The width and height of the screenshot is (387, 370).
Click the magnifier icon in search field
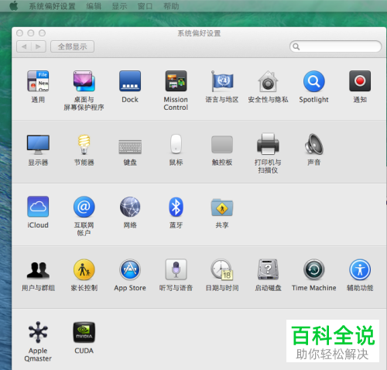[x=296, y=46]
